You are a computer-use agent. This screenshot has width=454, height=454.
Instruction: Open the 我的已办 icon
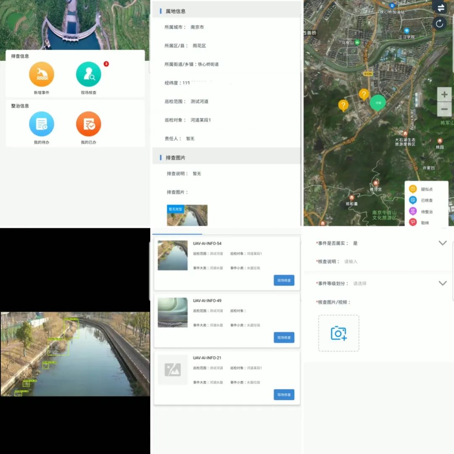[88, 124]
